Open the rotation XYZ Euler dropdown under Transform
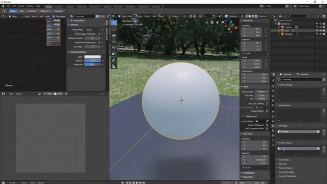 [255, 54]
